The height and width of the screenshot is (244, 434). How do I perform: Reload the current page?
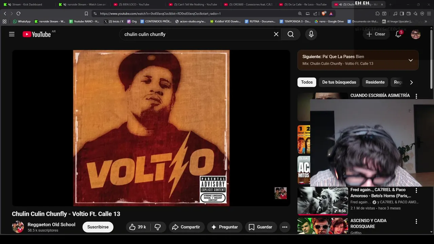click(x=19, y=14)
